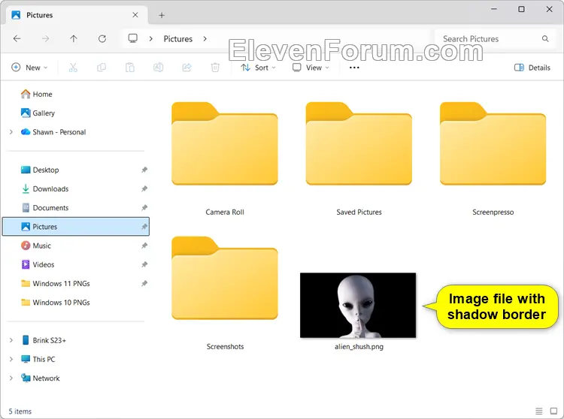This screenshot has width=564, height=419.
Task: Select Pictures in navigation pane
Action: pyautogui.click(x=76, y=227)
